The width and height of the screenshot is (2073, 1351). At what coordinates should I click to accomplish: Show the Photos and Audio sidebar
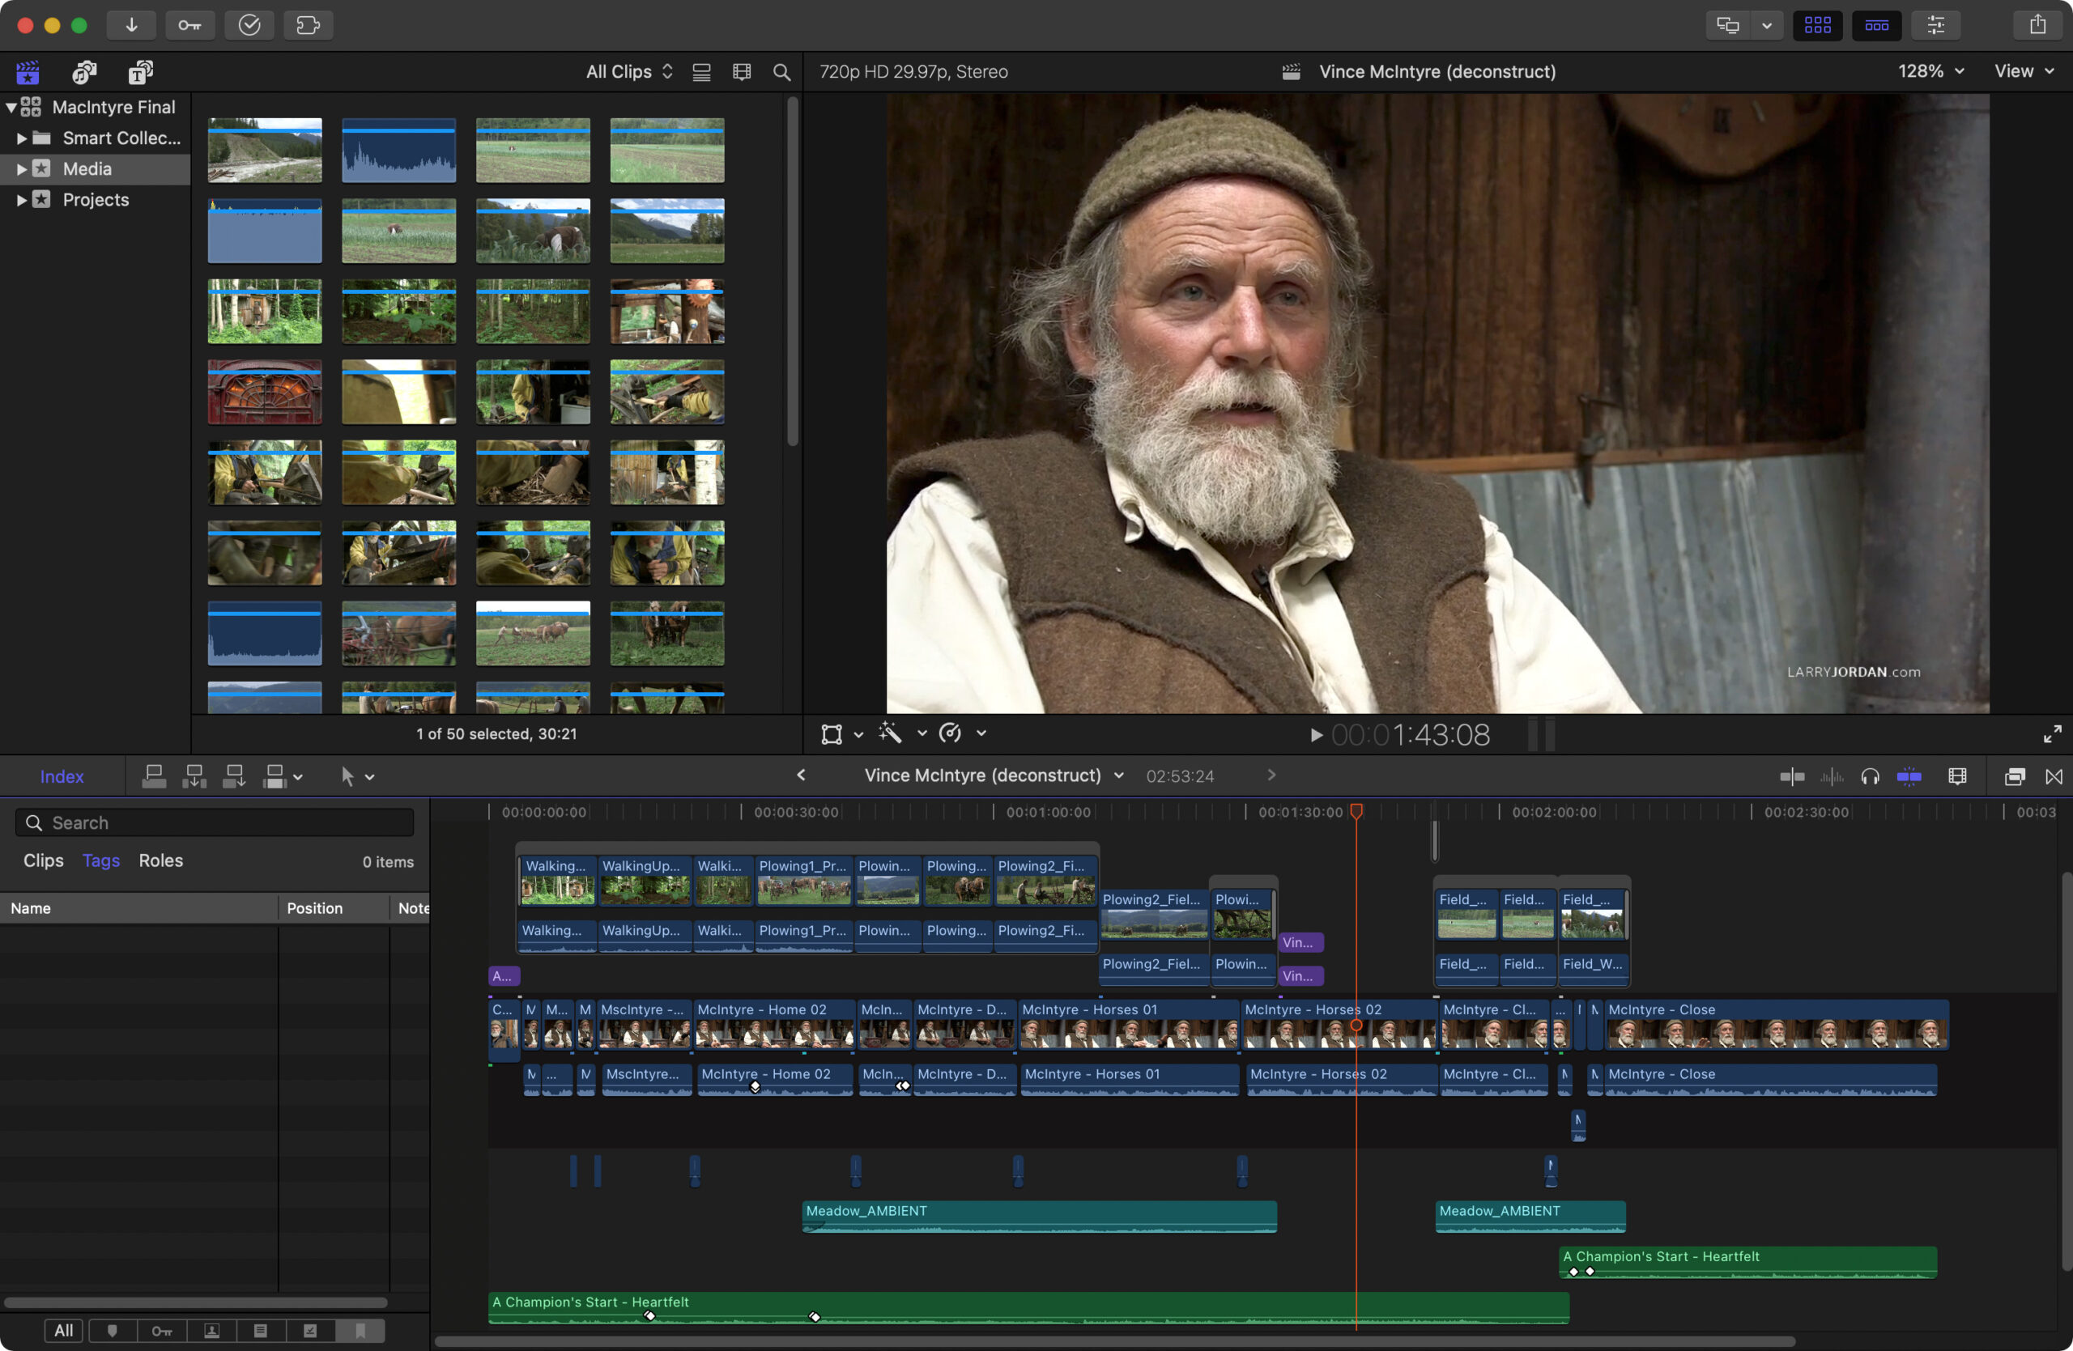tap(83, 71)
